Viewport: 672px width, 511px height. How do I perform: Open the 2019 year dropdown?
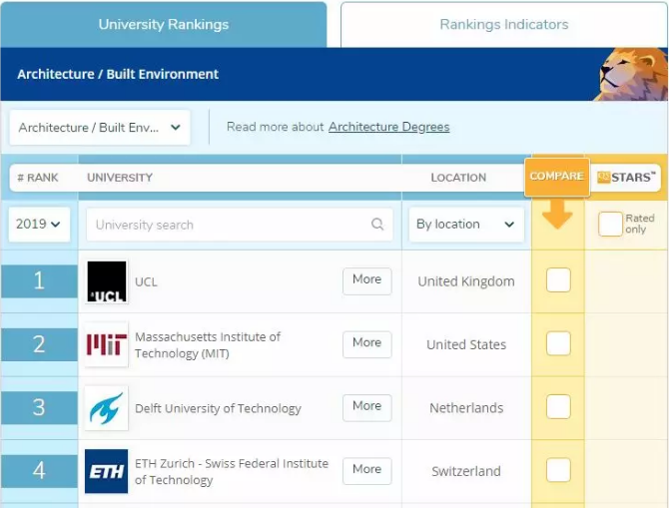[x=39, y=225]
